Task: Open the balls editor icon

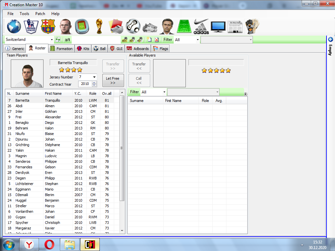Action: tap(134, 26)
